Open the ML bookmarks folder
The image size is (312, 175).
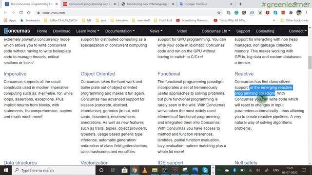(x=86, y=20)
